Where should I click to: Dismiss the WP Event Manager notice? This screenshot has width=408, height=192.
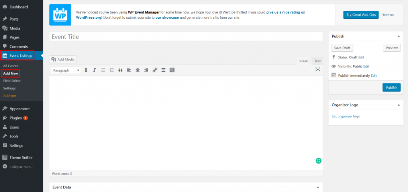pos(387,15)
